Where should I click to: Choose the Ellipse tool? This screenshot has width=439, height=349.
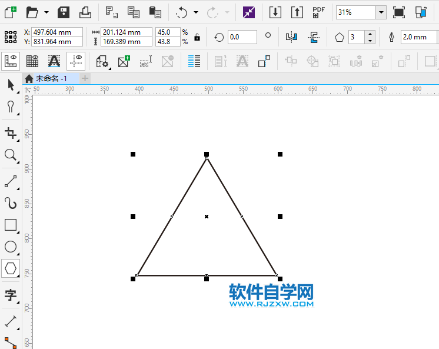11,247
